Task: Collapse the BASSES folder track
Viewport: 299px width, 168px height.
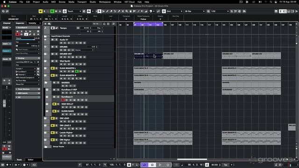Action: [46, 83]
